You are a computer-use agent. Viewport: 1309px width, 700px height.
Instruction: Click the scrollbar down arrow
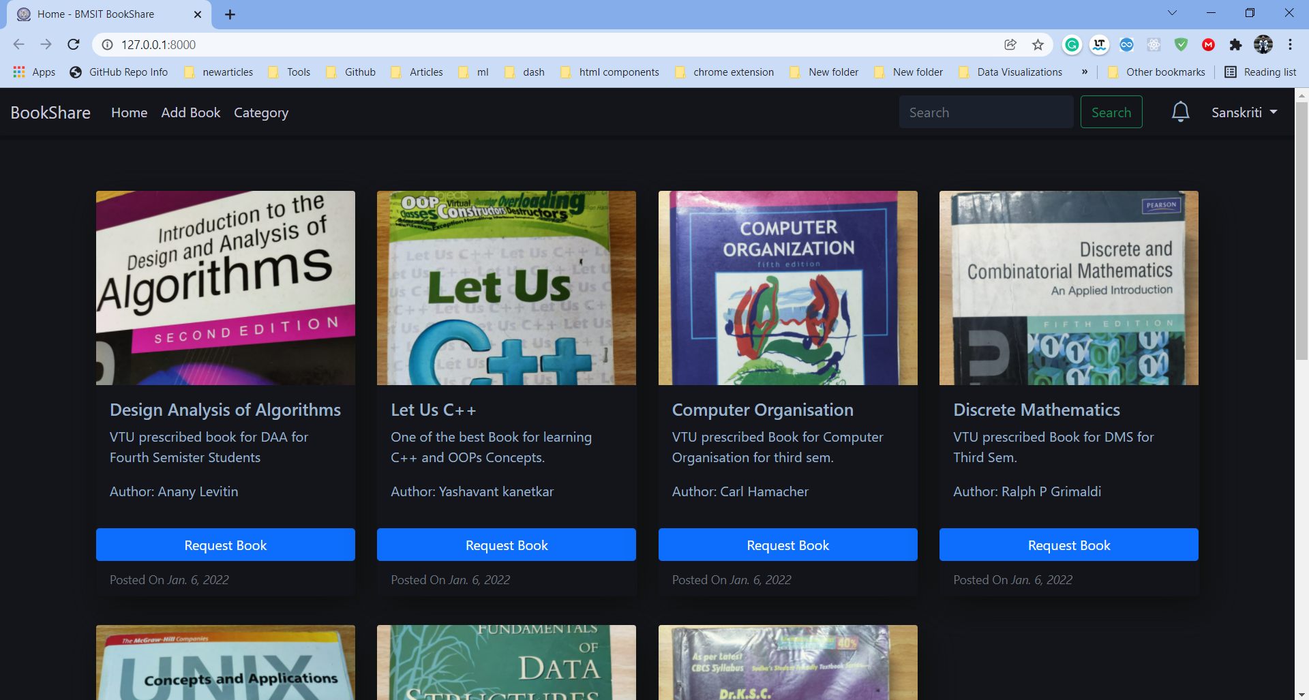(1302, 694)
